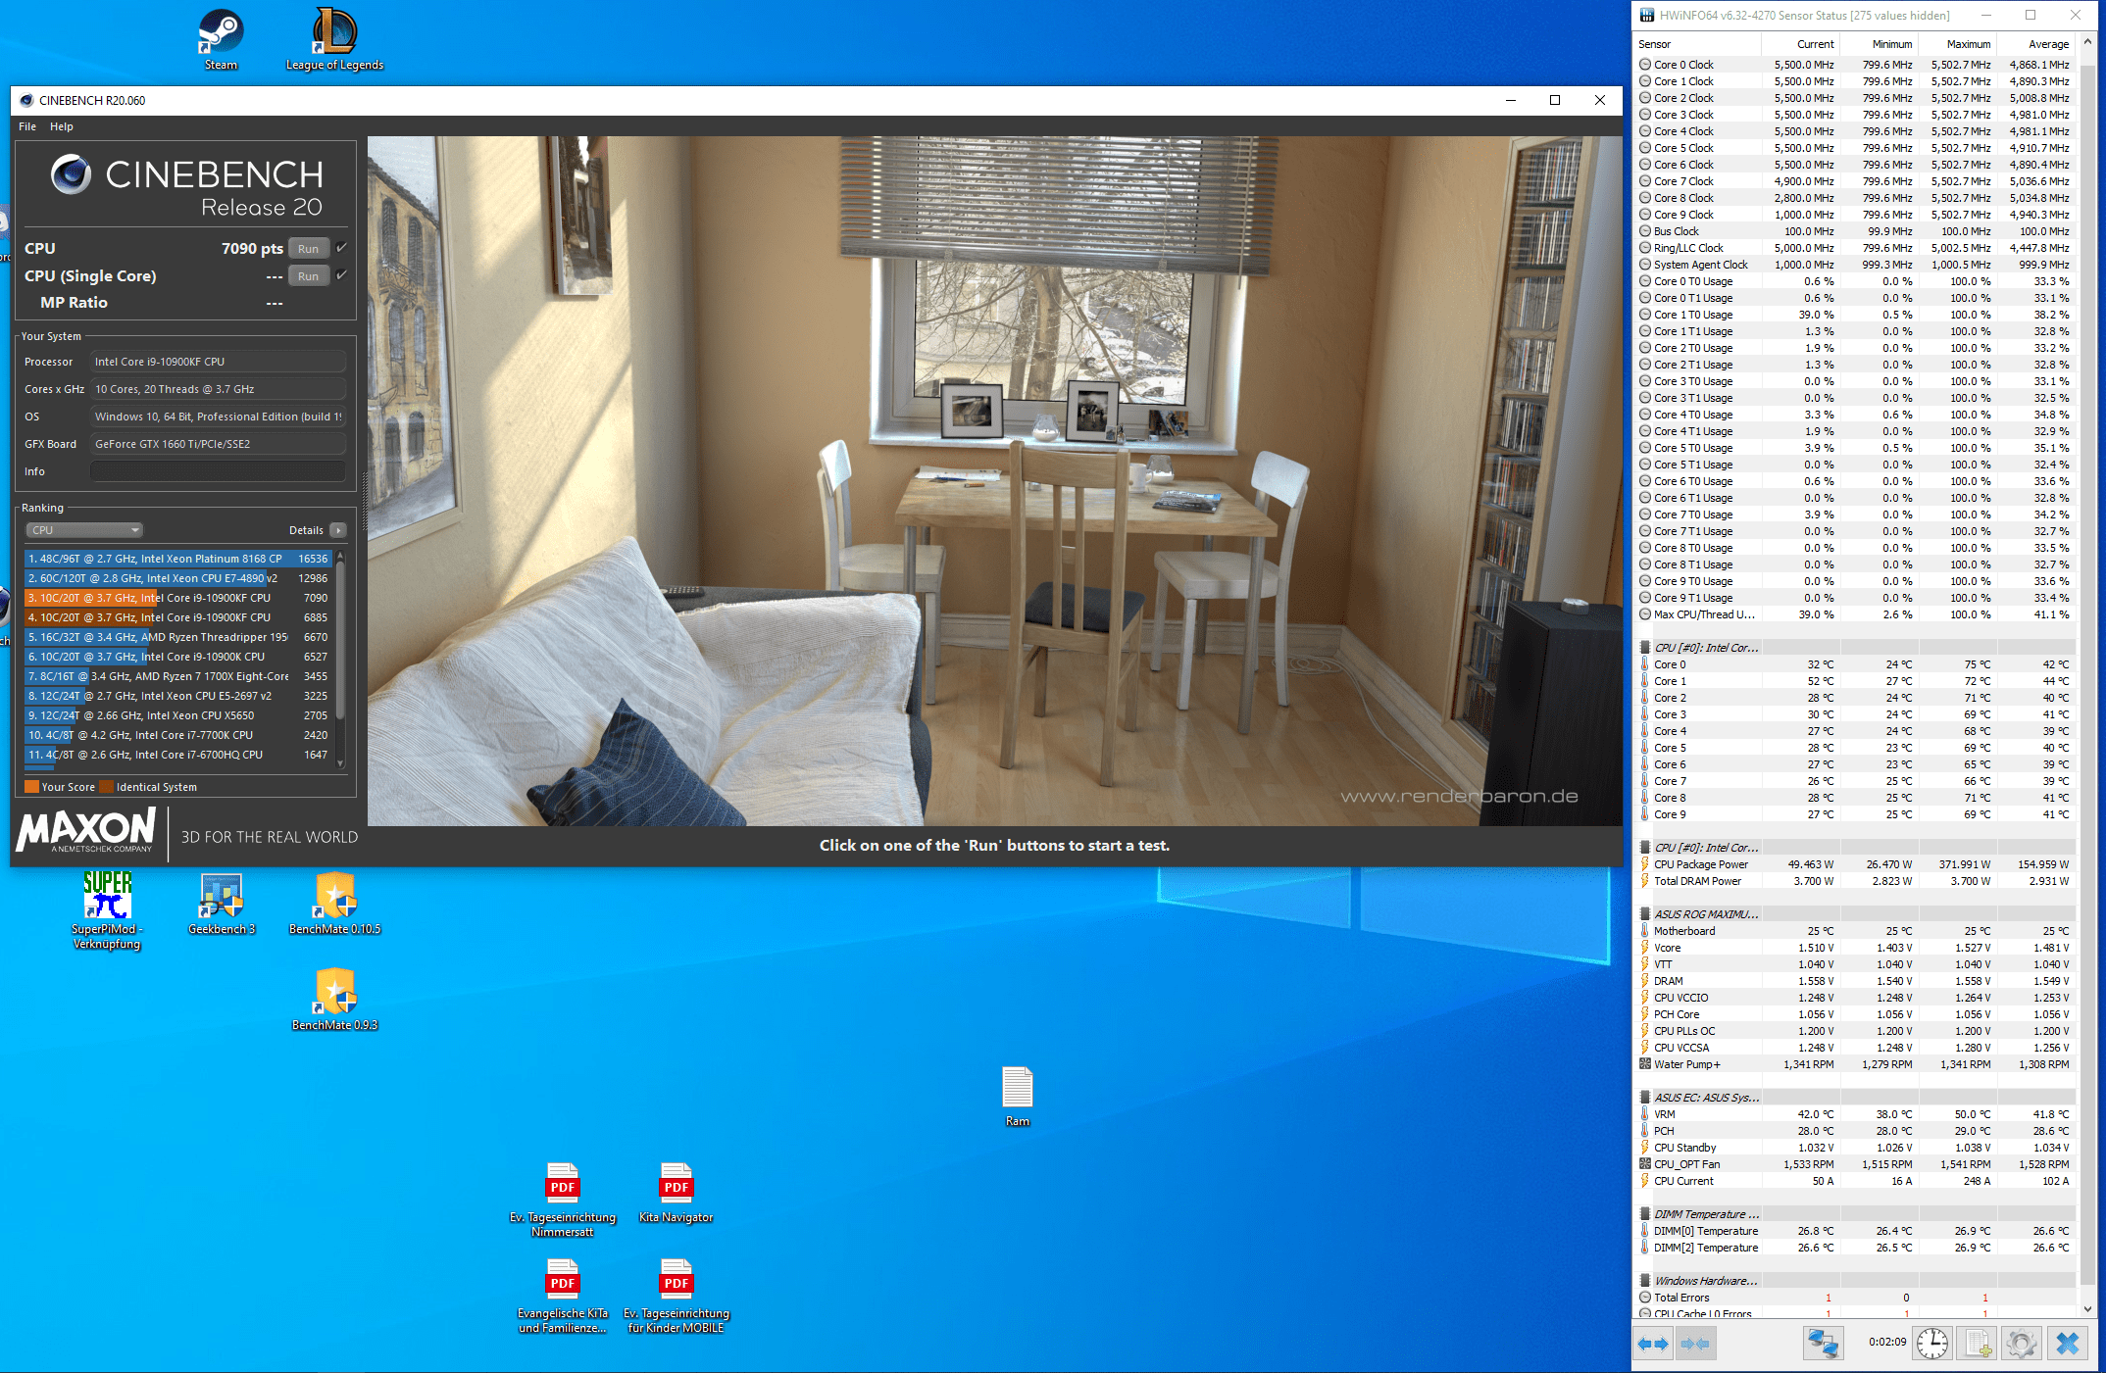2106x1373 pixels.
Task: Select ranking row 3 scoring 7090
Action: click(x=178, y=598)
